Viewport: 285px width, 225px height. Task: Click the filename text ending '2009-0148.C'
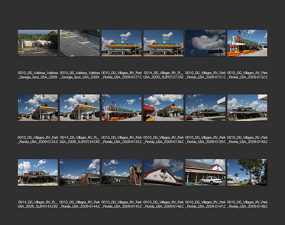point(247,204)
